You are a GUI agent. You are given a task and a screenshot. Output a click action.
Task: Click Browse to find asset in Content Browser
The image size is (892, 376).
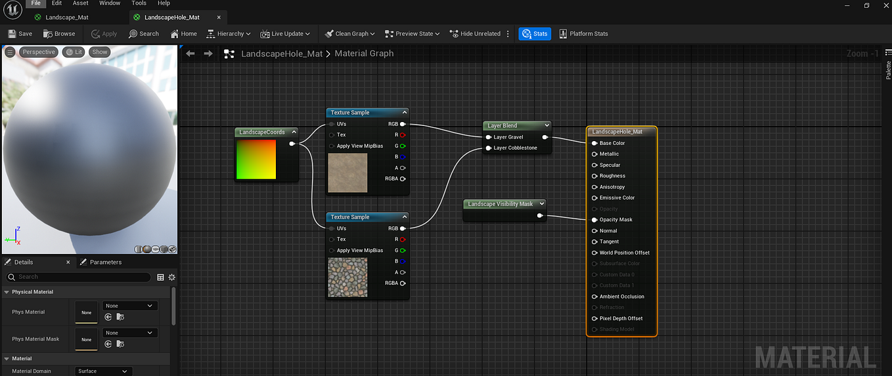pyautogui.click(x=59, y=33)
